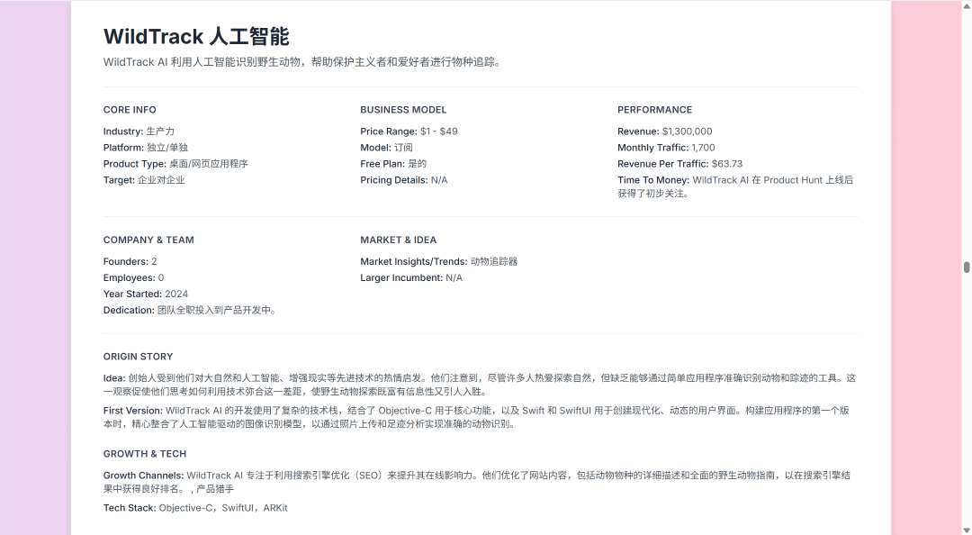The height and width of the screenshot is (535, 972).
Task: Click the Model value '订阅'
Action: click(x=403, y=148)
